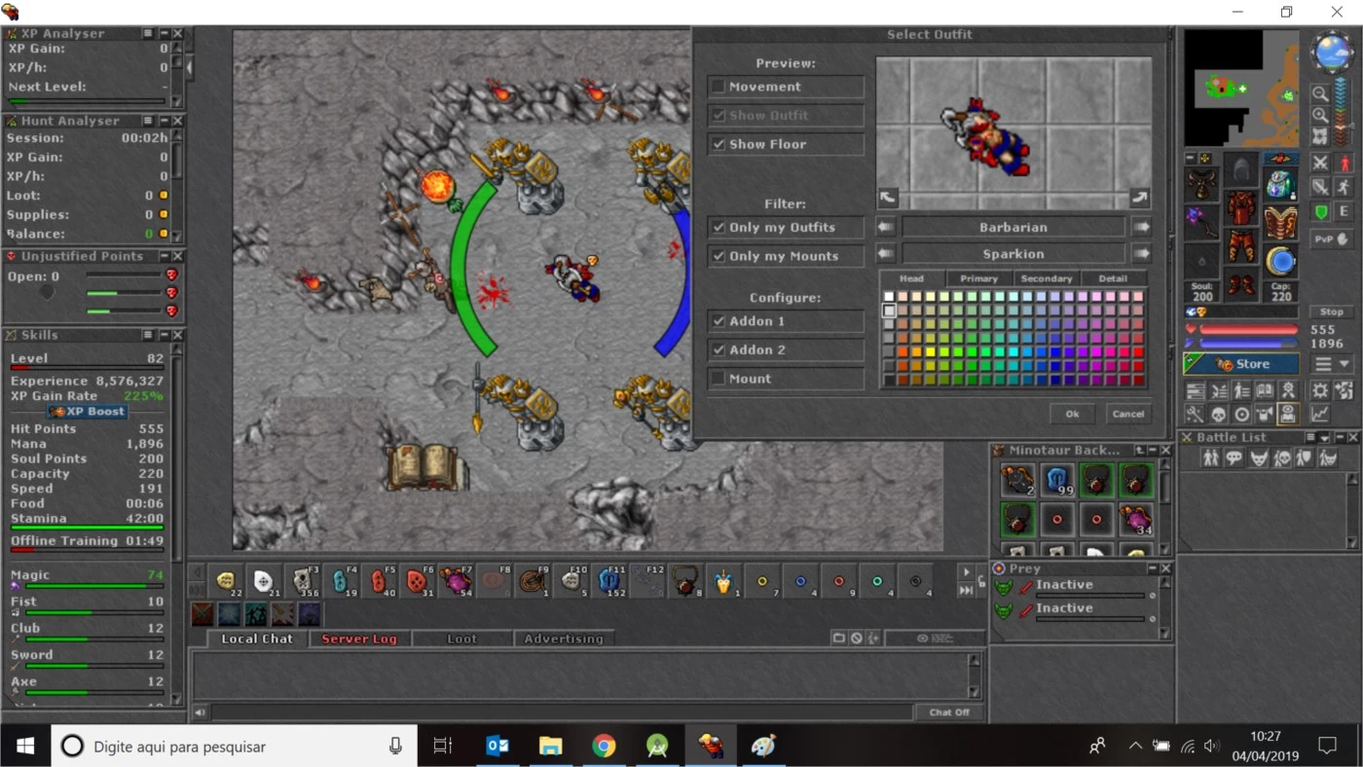
Task: Pick the bright yellow swatch in the palette
Action: click(931, 352)
